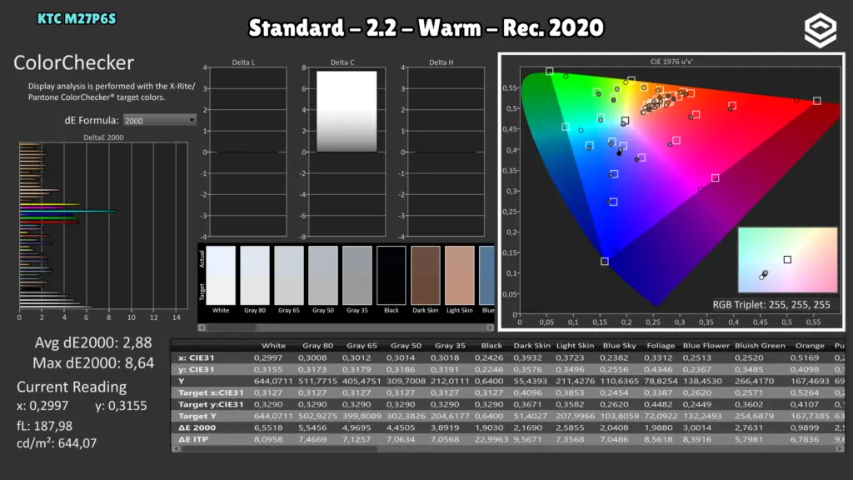Select the White color swatch
The height and width of the screenshot is (480, 853).
click(x=221, y=275)
